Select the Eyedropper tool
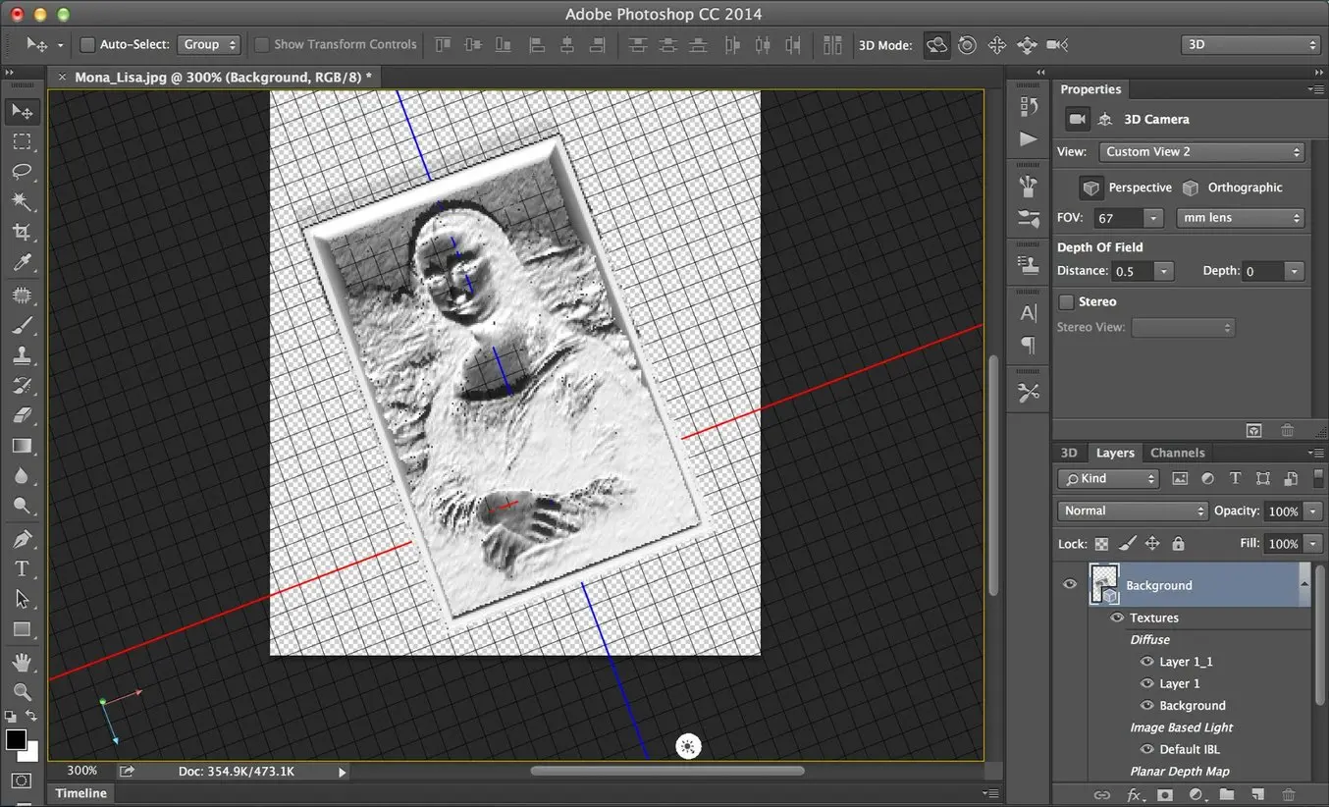1329x807 pixels. pos(21,263)
